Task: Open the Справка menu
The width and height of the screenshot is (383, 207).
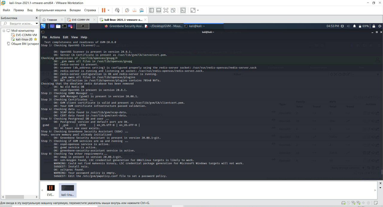Action: tap(90, 10)
